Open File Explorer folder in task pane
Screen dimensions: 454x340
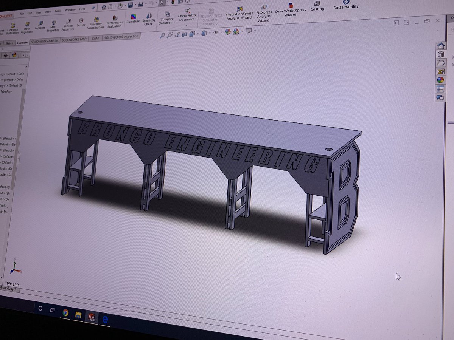(x=440, y=63)
